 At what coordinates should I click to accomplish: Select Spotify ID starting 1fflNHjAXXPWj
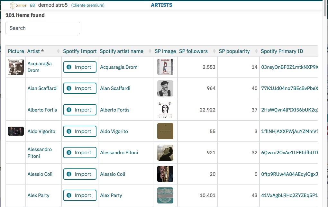(x=289, y=131)
